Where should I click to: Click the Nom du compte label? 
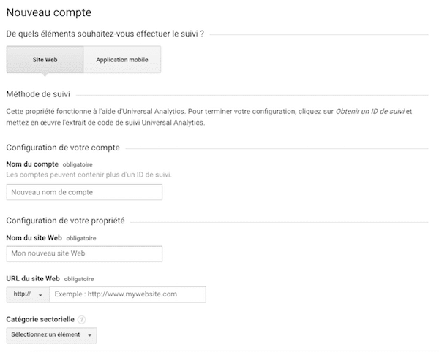(x=32, y=165)
